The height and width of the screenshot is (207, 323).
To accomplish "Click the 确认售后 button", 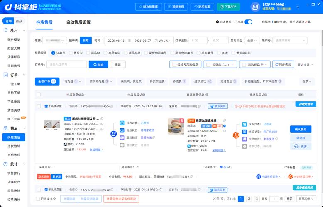I will tap(301, 129).
